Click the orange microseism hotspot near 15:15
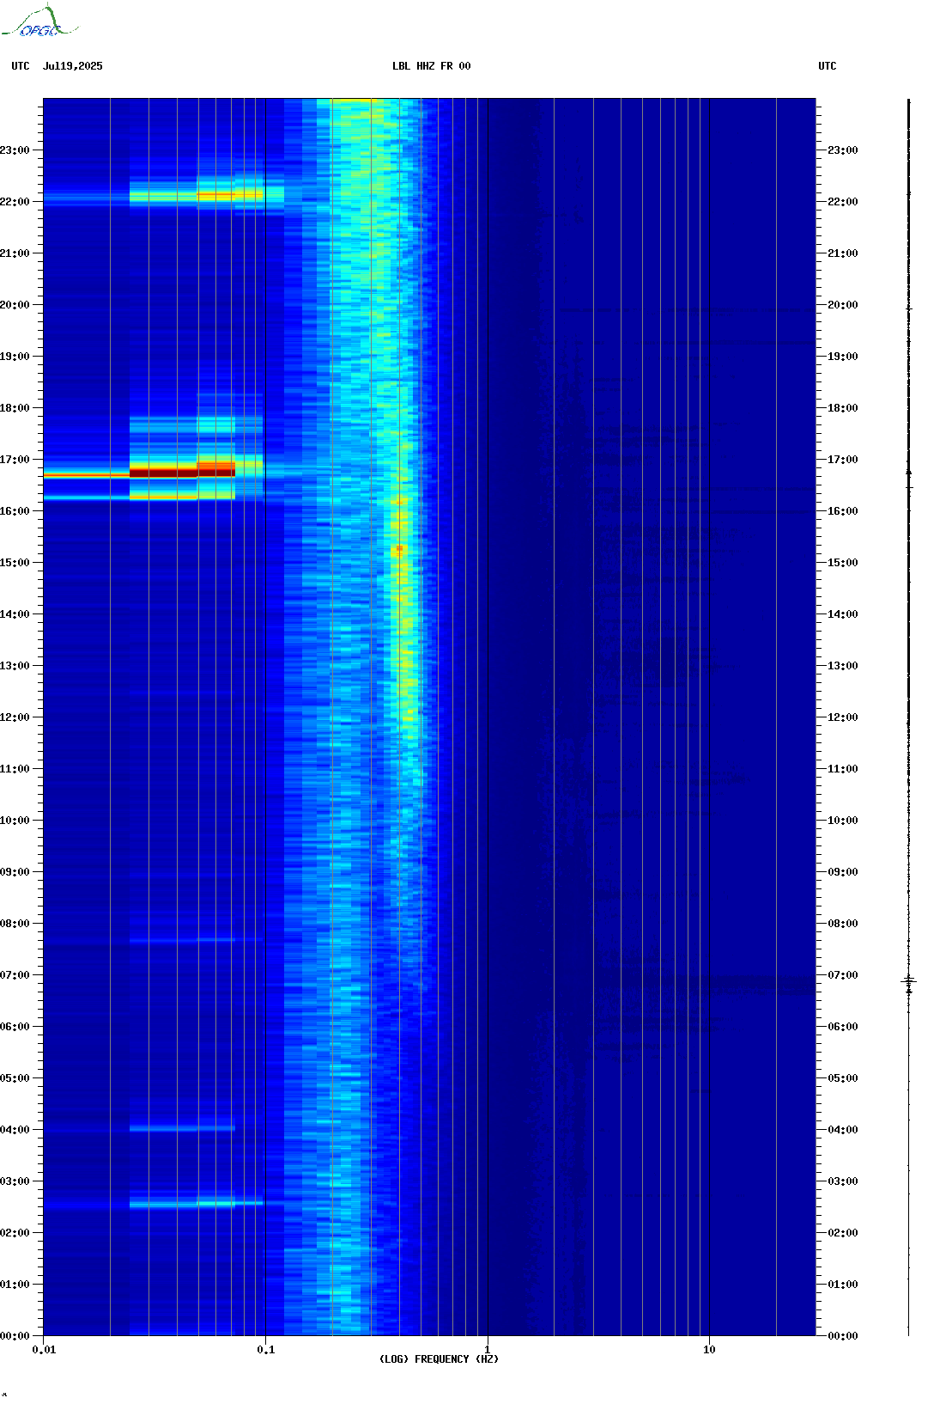 [x=399, y=550]
